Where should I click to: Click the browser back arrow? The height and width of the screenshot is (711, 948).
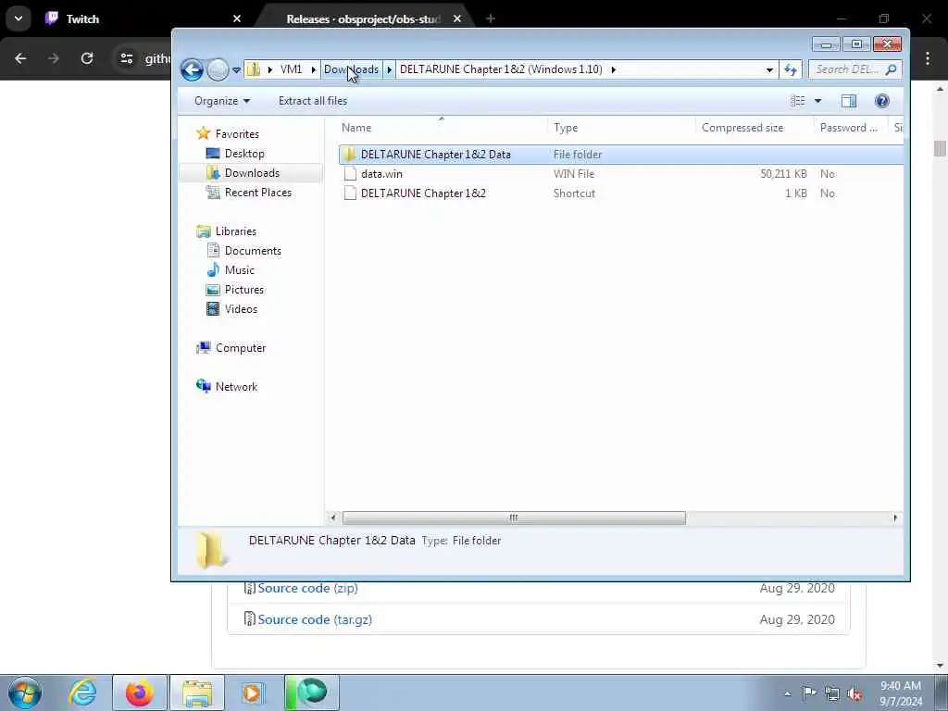20,58
